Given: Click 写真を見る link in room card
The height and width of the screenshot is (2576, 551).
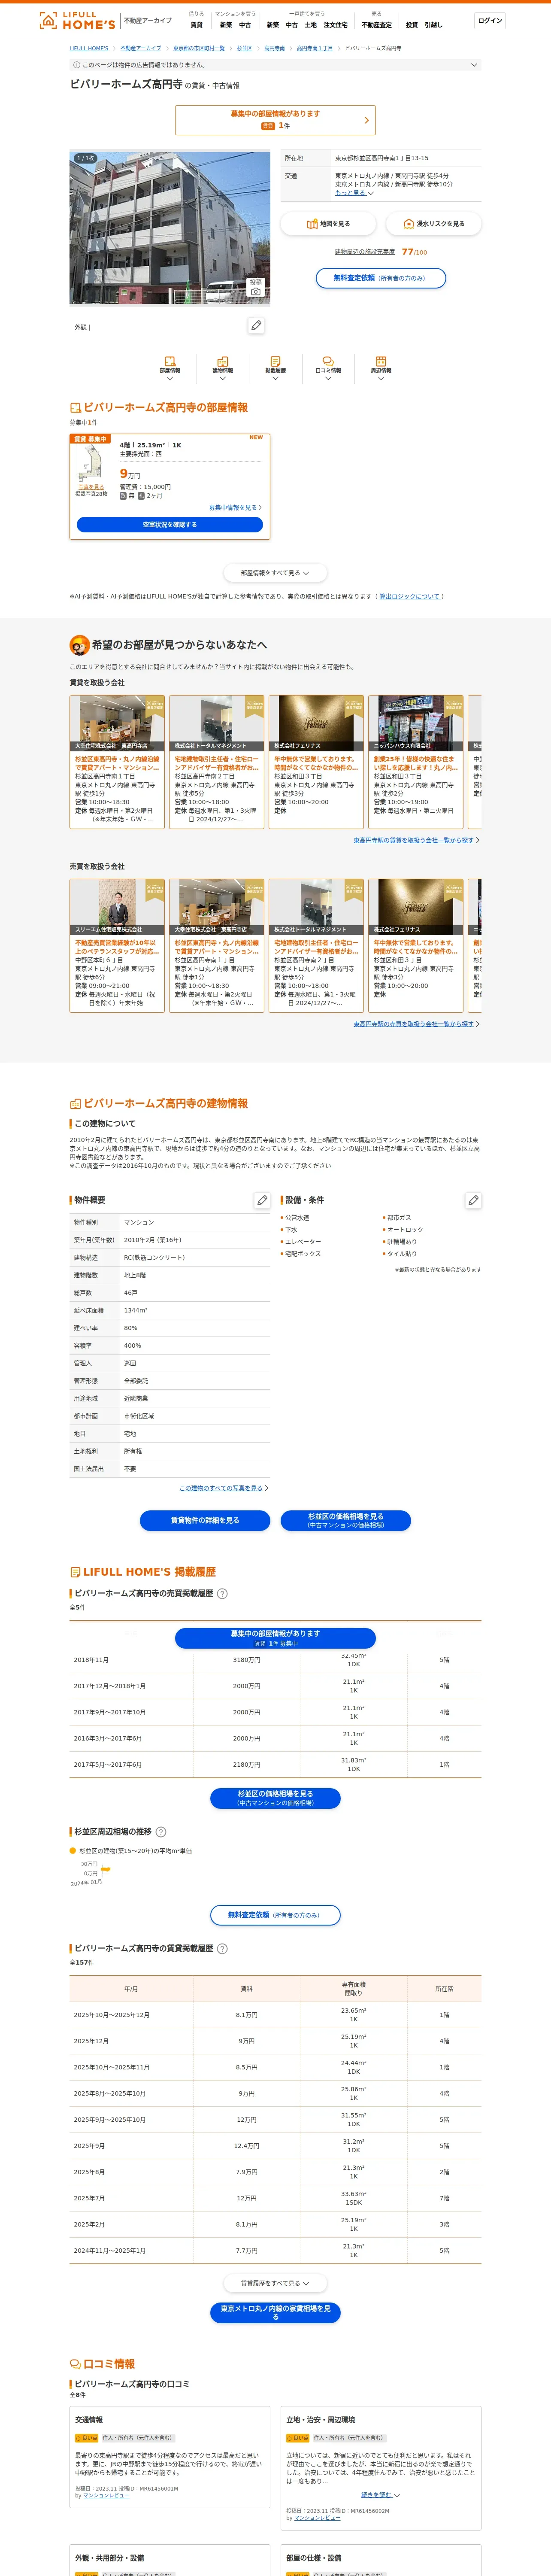Looking at the screenshot, I should [x=91, y=487].
